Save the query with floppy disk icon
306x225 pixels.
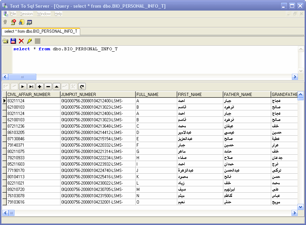pyautogui.click(x=13, y=41)
